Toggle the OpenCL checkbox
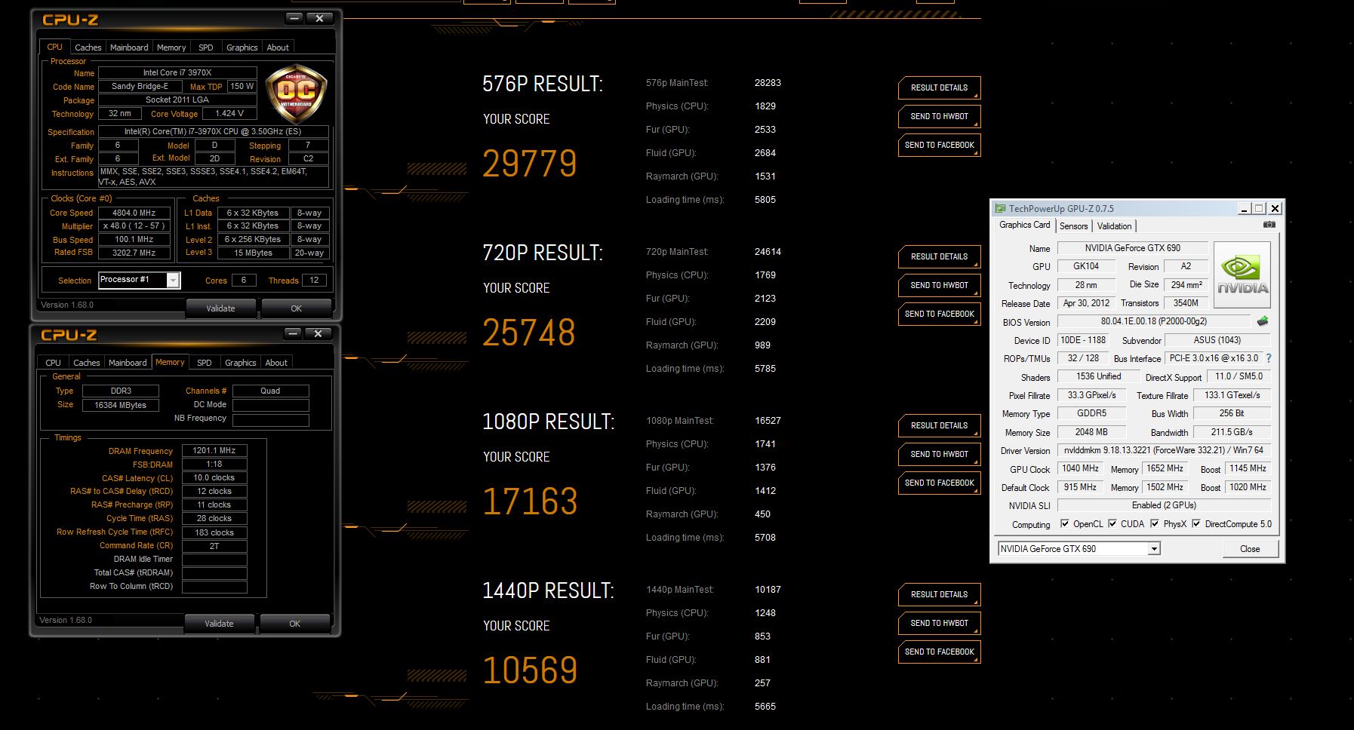The height and width of the screenshot is (730, 1354). [x=1064, y=523]
